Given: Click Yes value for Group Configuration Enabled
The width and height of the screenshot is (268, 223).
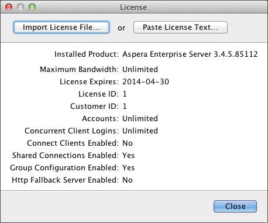Looking at the screenshot, I should pyautogui.click(x=129, y=168).
